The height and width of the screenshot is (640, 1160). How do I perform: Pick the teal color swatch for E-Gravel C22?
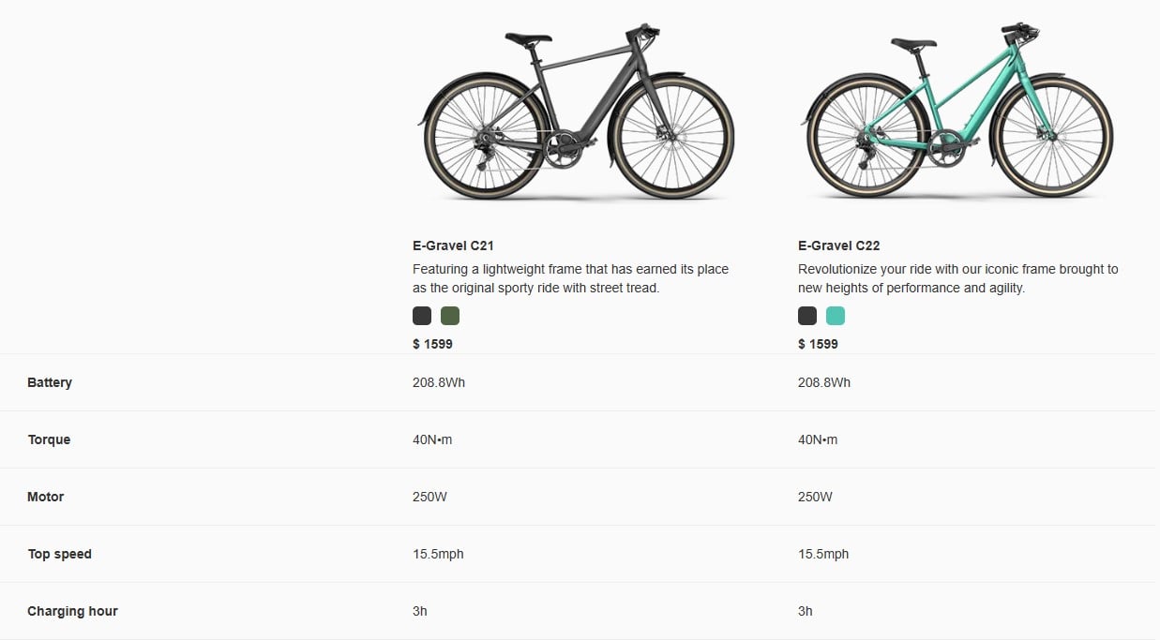pyautogui.click(x=836, y=316)
